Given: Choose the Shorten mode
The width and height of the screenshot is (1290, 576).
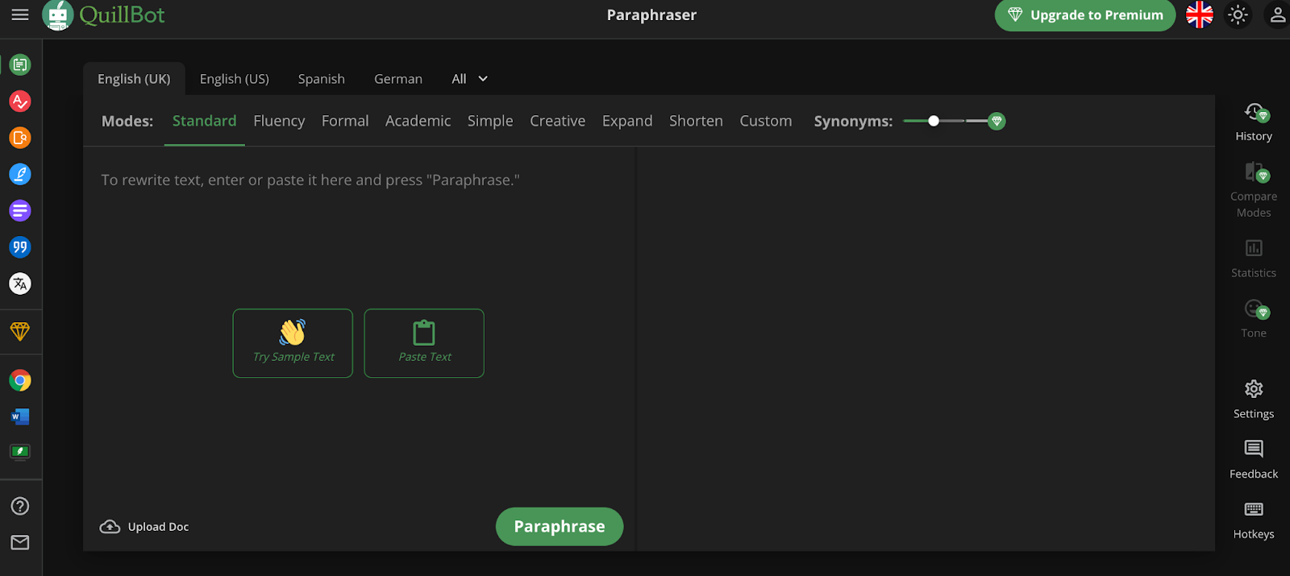Looking at the screenshot, I should click(696, 121).
